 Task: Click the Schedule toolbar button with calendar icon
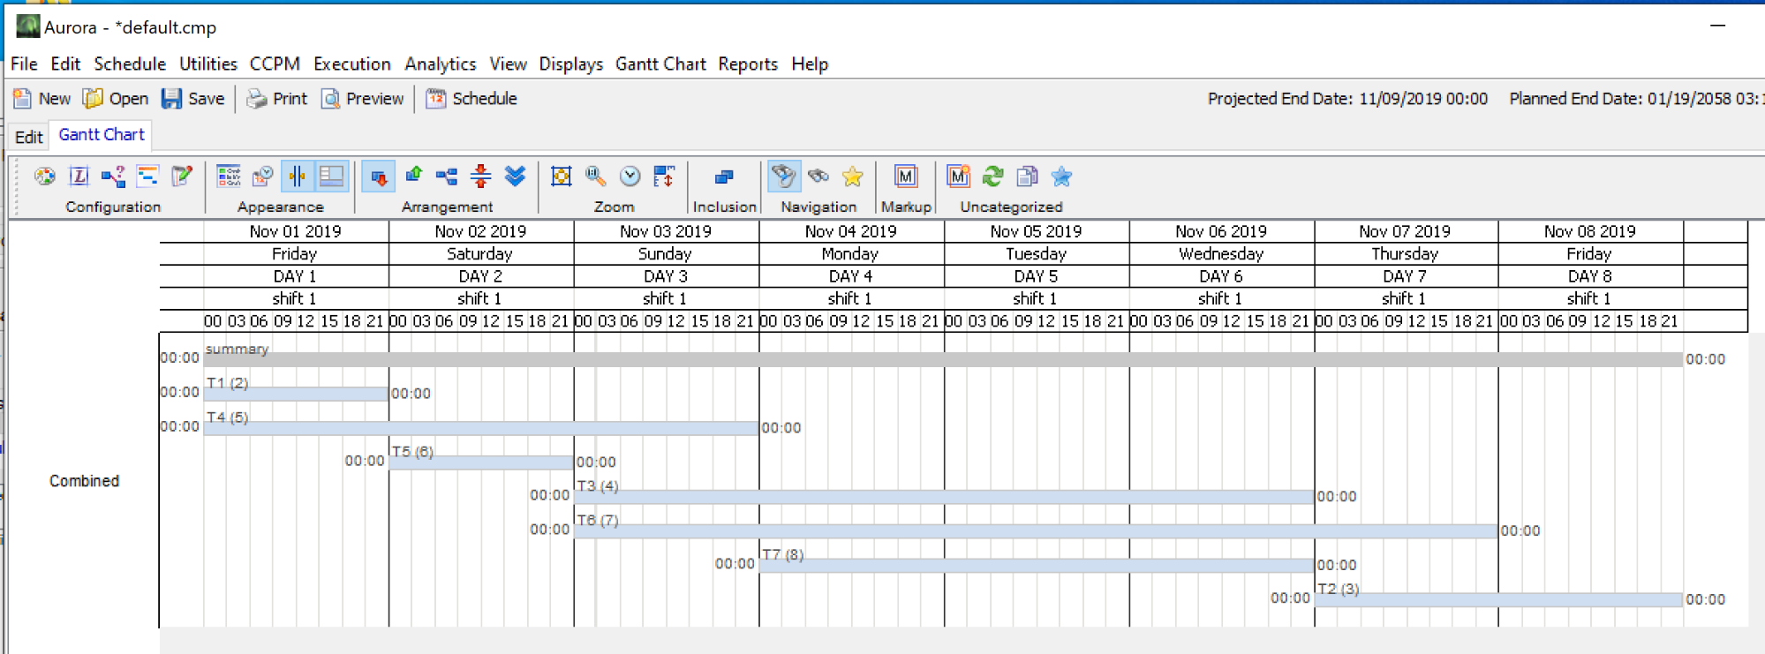click(x=471, y=99)
